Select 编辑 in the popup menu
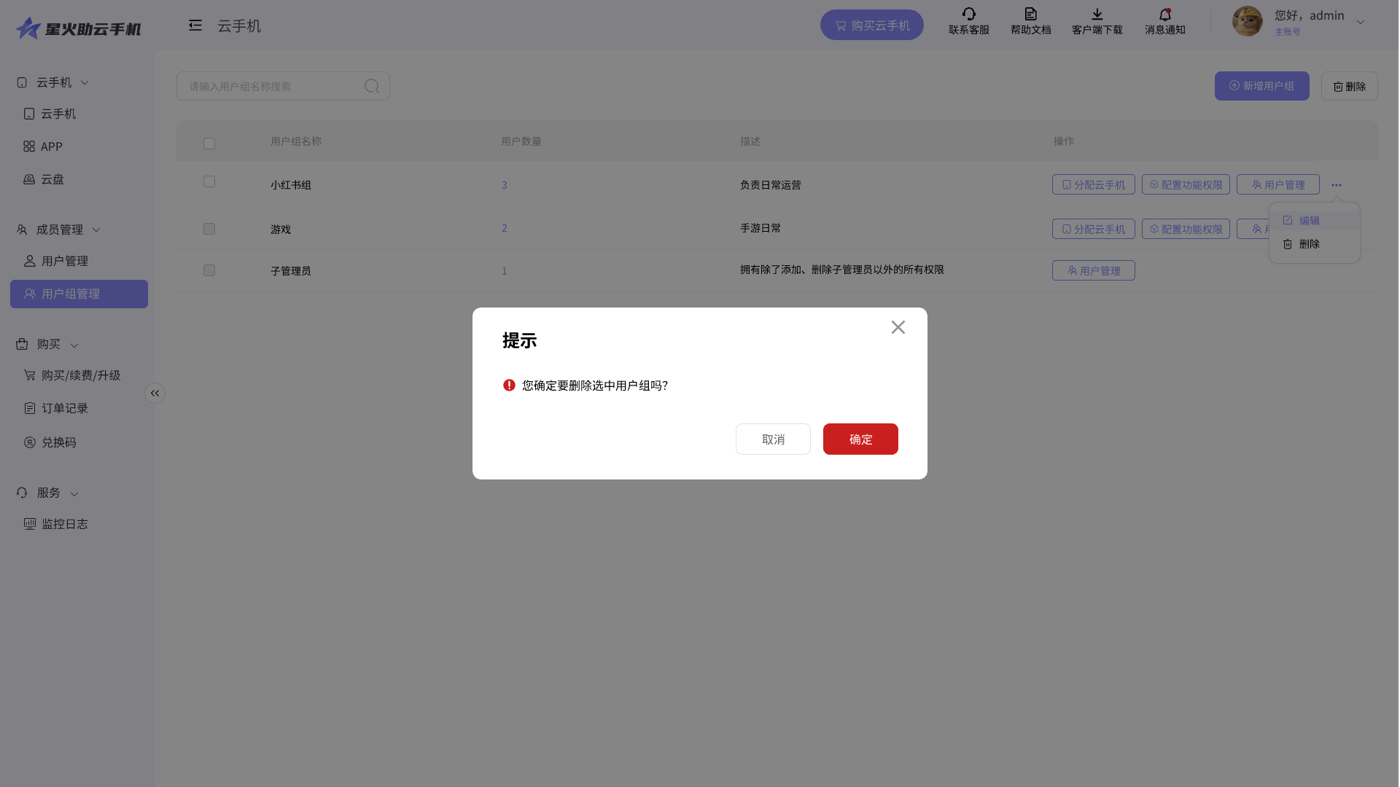The image size is (1400, 787). click(1309, 221)
